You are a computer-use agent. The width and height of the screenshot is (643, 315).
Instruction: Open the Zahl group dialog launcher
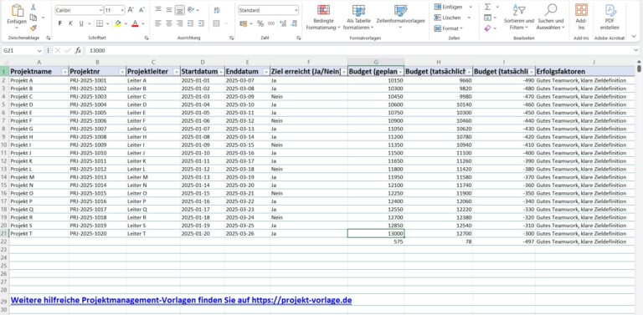[x=298, y=38]
